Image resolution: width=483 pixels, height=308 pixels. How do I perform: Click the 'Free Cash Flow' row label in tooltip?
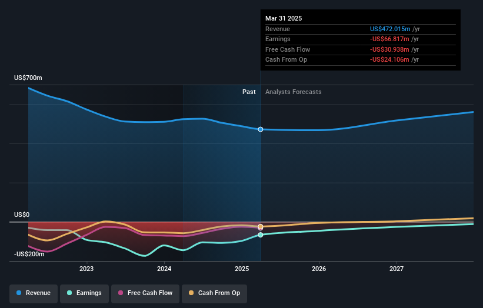pyautogui.click(x=288, y=49)
